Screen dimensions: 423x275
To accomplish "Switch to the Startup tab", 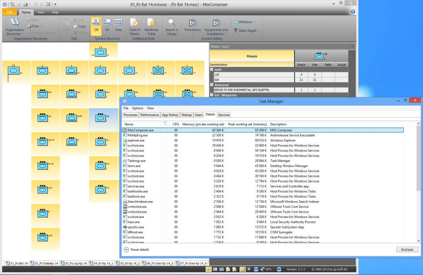I will tap(186, 115).
